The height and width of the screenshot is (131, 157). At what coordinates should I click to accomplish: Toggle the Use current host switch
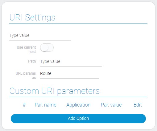click(47, 48)
